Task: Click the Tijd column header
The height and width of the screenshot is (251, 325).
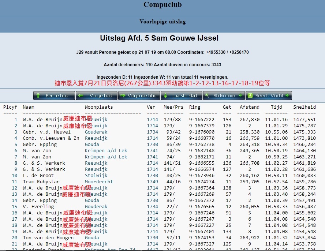Action: click(x=276, y=107)
